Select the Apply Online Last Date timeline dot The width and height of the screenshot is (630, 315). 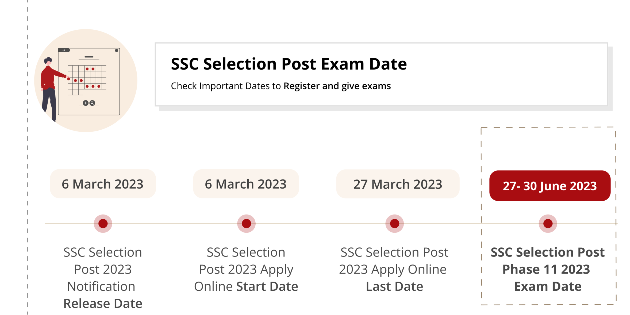click(x=394, y=224)
